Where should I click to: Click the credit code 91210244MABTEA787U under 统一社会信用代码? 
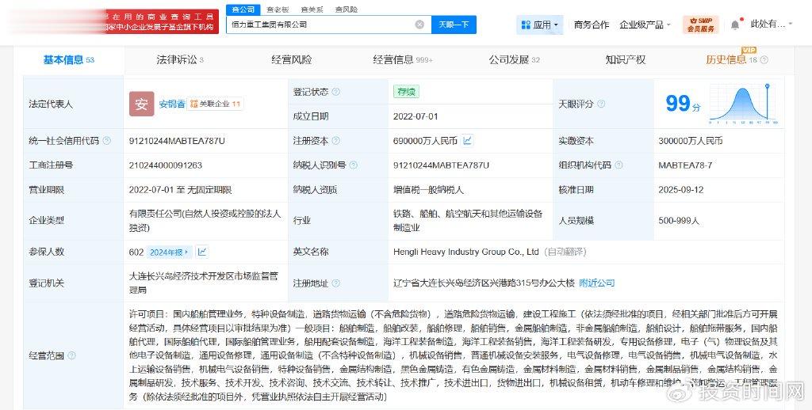(177, 141)
